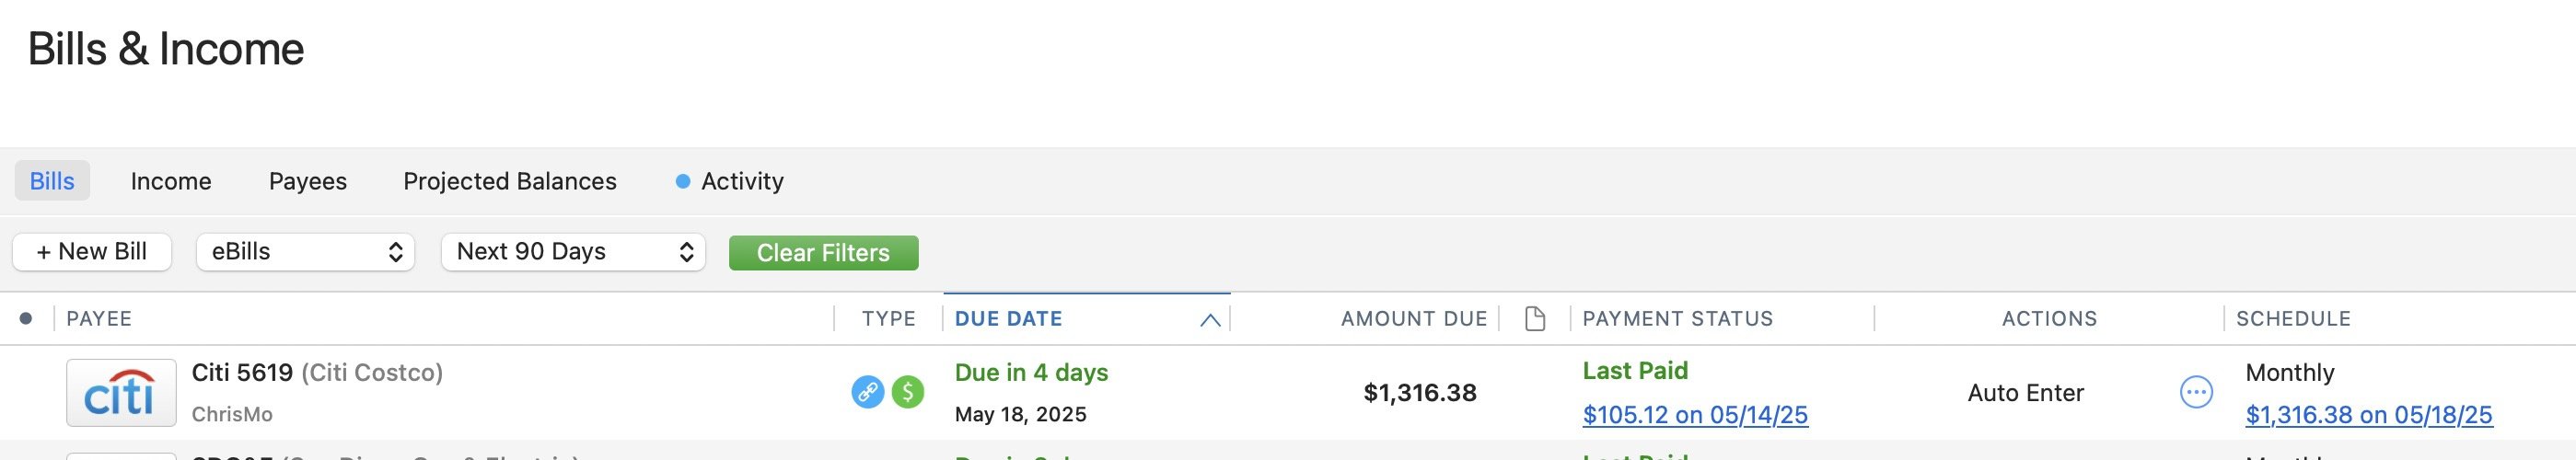Image resolution: width=2576 pixels, height=460 pixels.
Task: Click the document attachment column icon
Action: [1534, 319]
